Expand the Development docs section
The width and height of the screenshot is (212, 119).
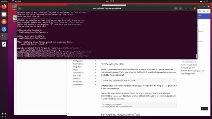[95, 82]
